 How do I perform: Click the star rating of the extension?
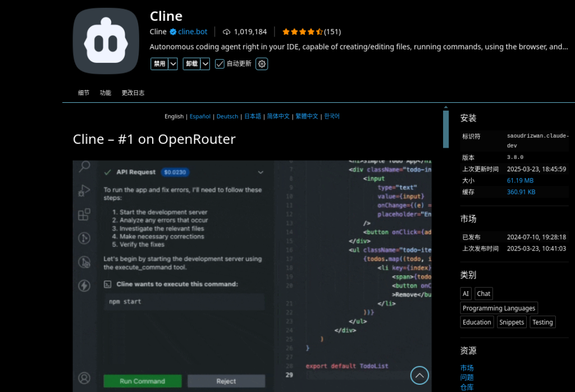point(303,32)
